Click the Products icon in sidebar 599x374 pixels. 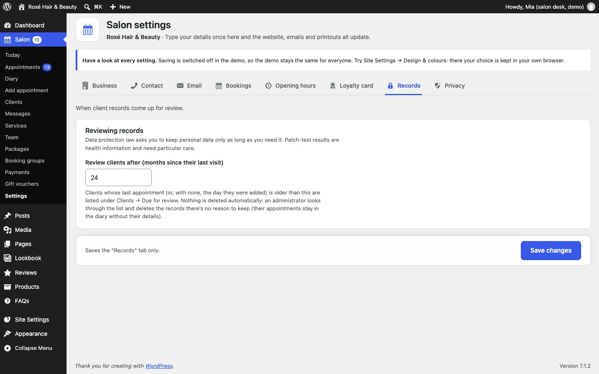(7, 287)
